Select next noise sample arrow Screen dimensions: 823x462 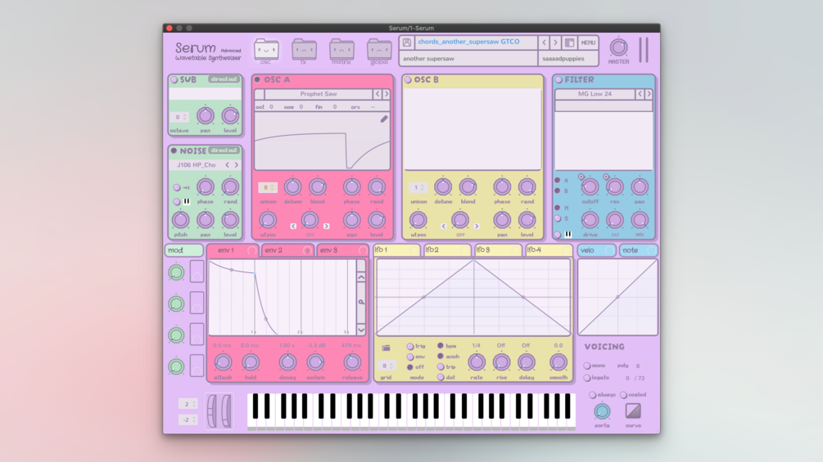coord(236,165)
